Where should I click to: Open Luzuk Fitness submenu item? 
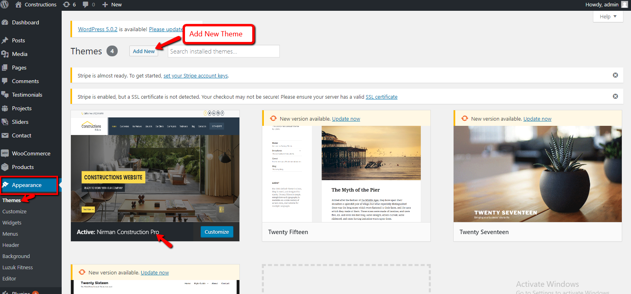tap(18, 267)
